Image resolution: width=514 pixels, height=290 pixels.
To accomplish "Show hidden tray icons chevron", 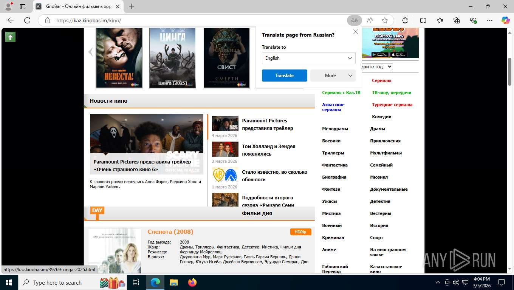I will (438, 282).
